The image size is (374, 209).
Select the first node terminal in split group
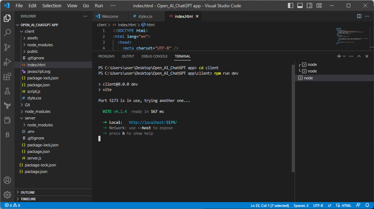pos(334,64)
